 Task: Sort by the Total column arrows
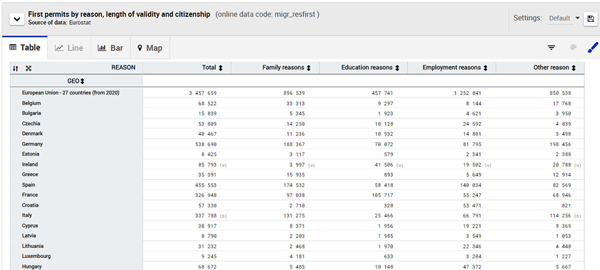click(x=221, y=67)
